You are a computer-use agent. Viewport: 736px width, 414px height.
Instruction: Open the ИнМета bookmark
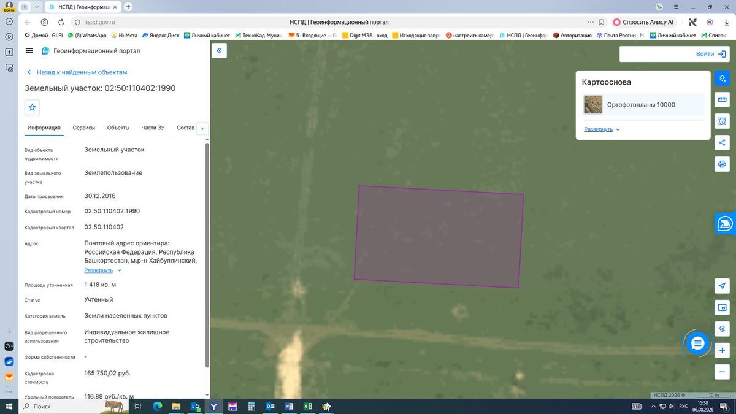tap(124, 36)
